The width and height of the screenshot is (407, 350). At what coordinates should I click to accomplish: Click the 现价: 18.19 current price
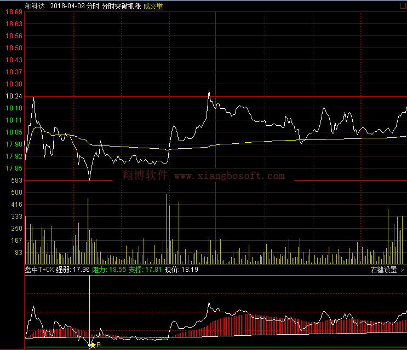(x=181, y=270)
